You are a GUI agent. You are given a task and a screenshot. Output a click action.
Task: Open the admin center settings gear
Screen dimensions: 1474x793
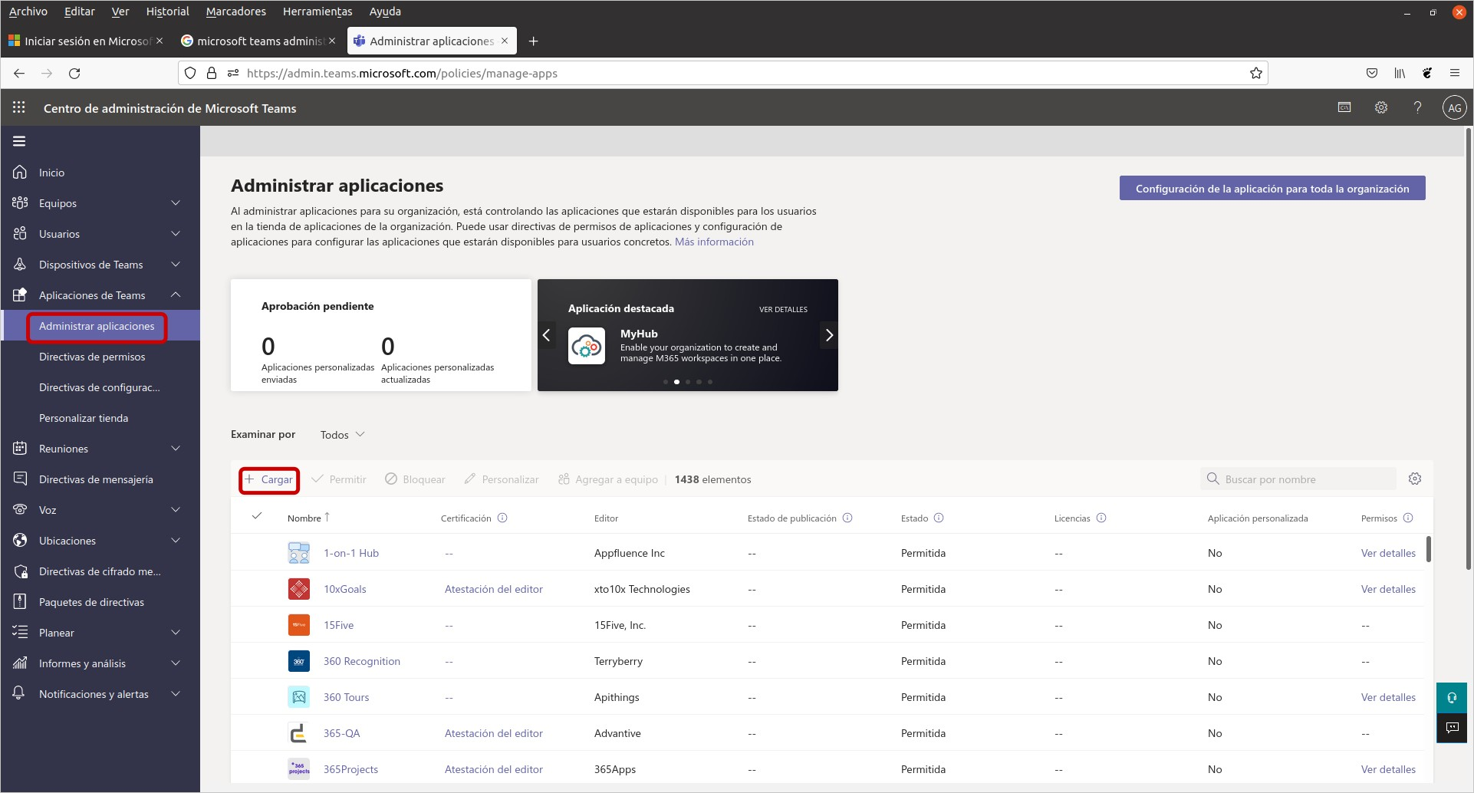[x=1381, y=107]
